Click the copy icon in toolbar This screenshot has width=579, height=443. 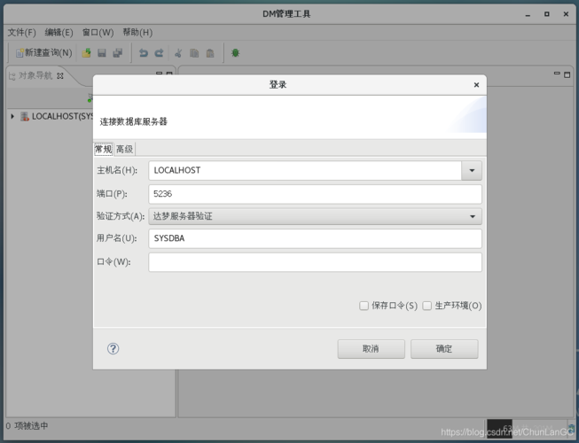click(194, 53)
